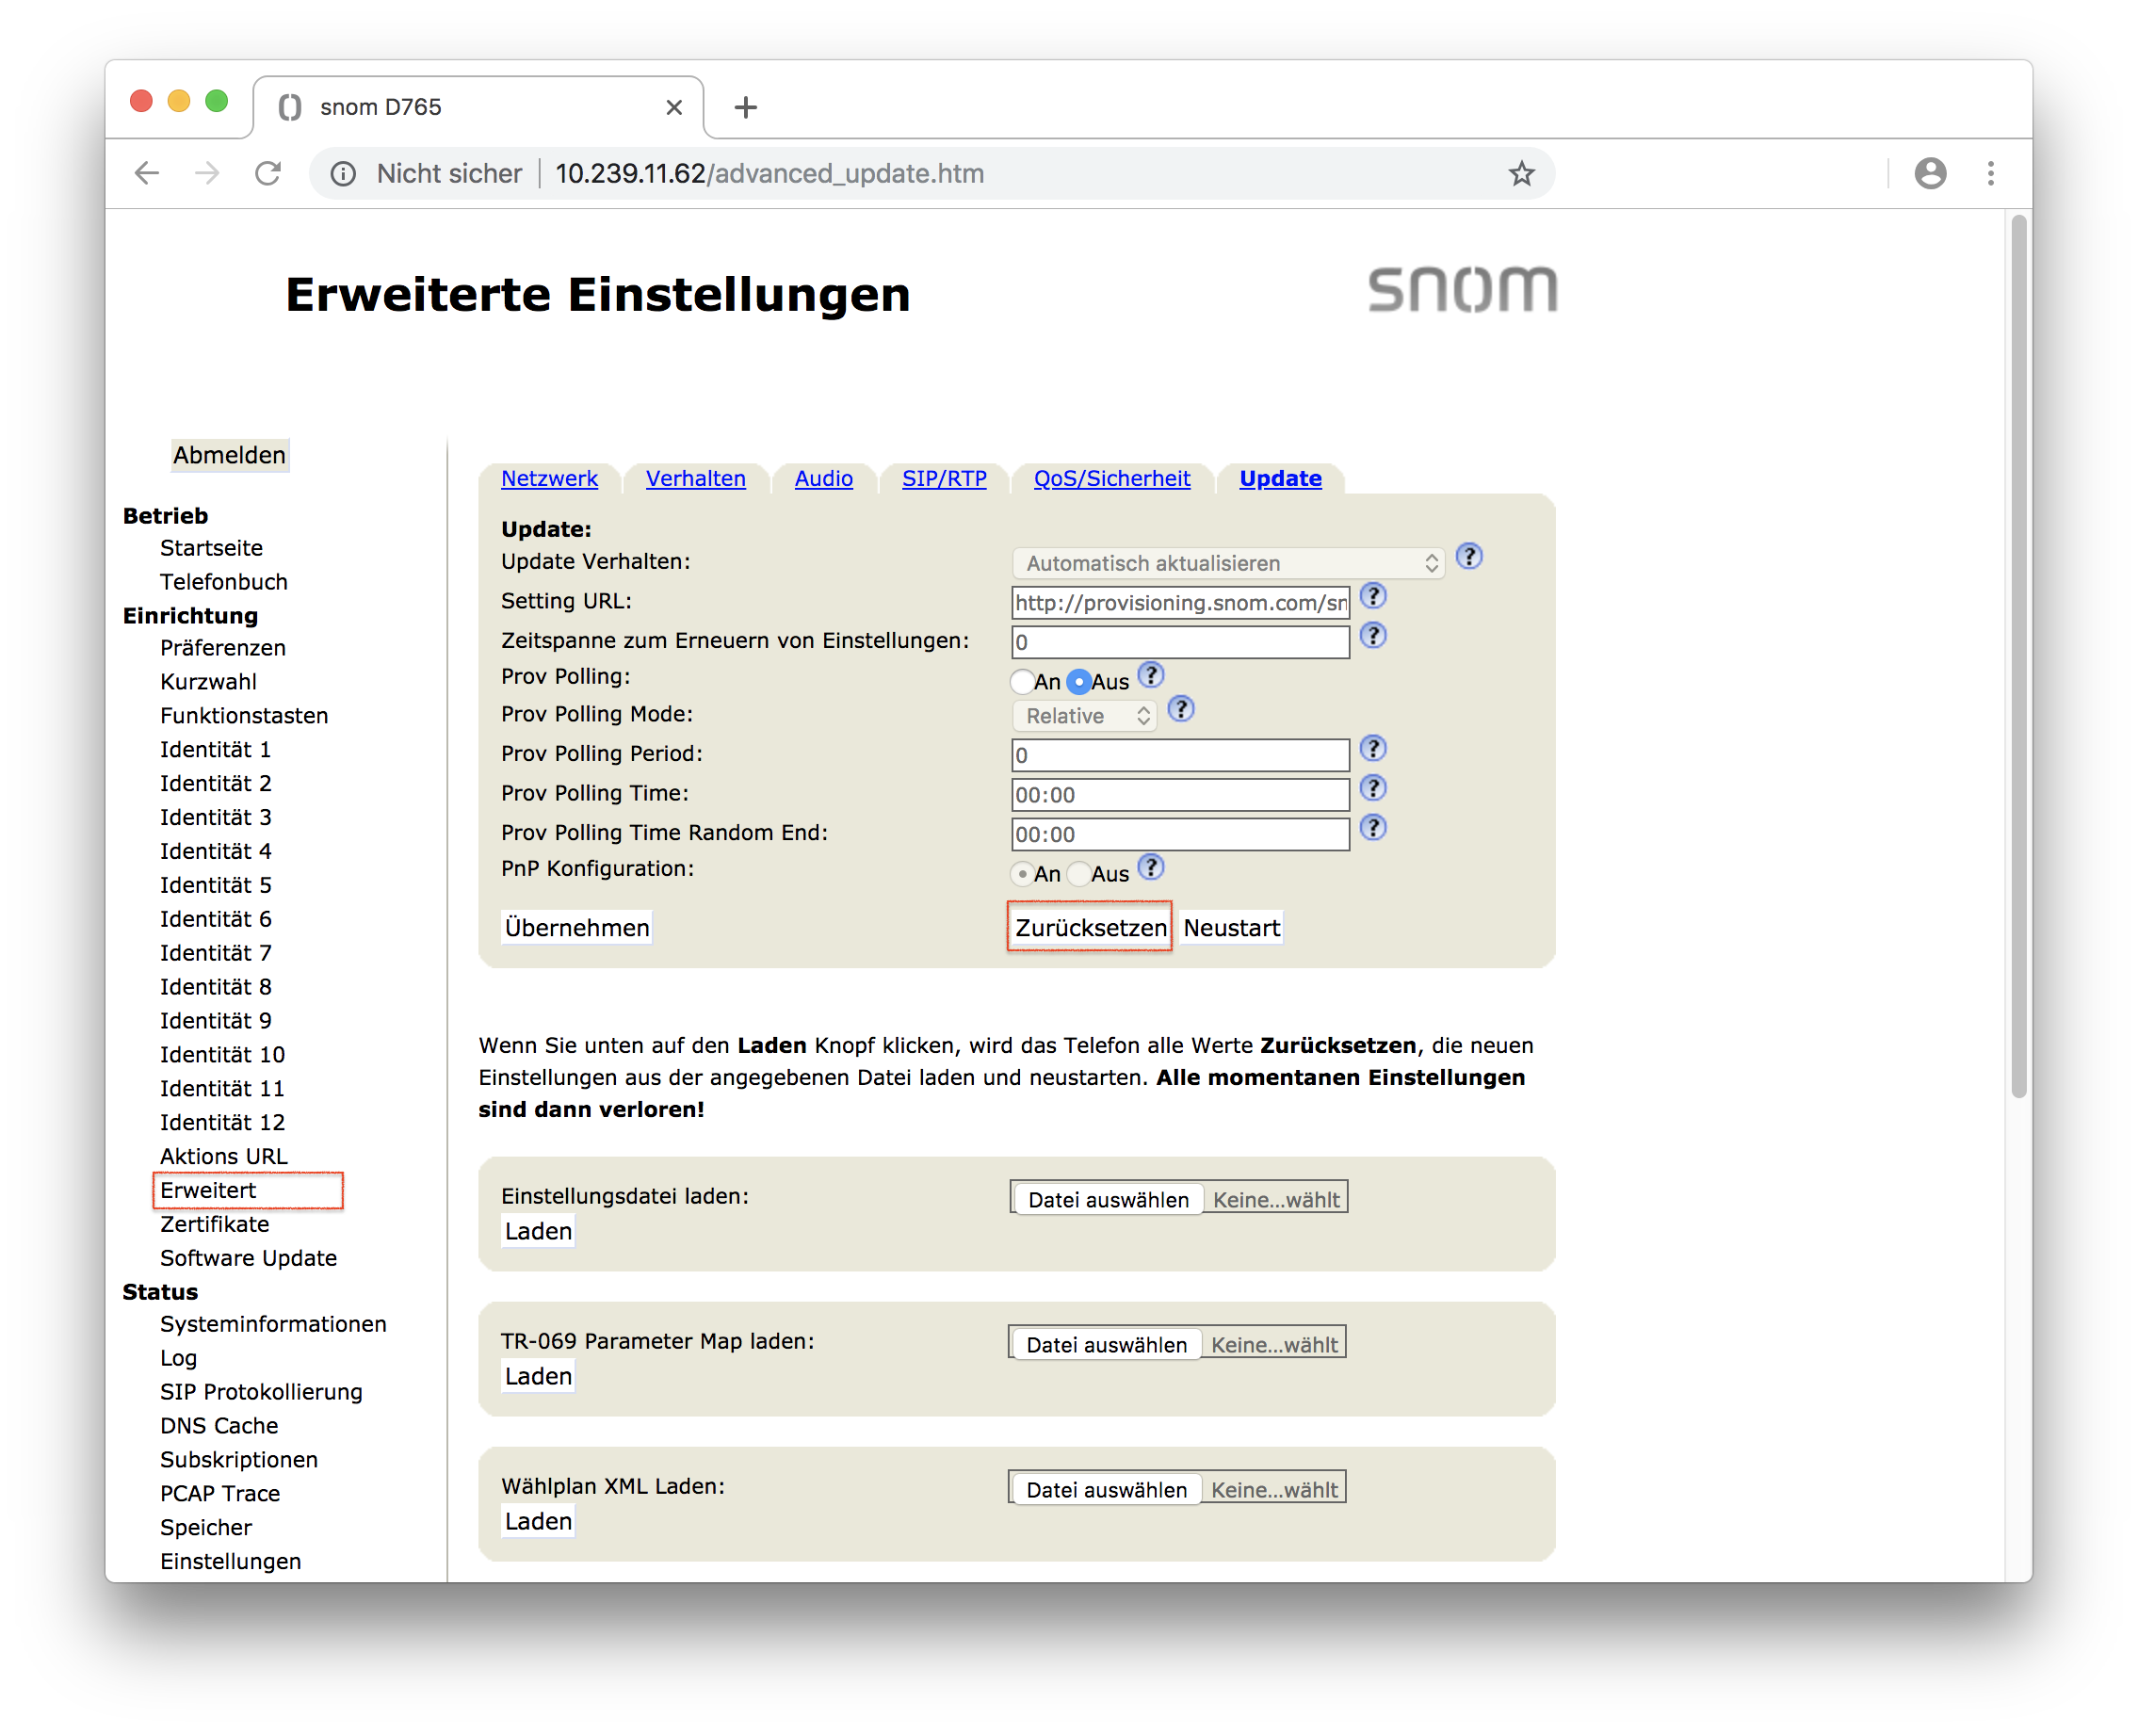Image resolution: width=2138 pixels, height=1733 pixels.
Task: Switch to the Netzwerk tab
Action: (x=549, y=479)
